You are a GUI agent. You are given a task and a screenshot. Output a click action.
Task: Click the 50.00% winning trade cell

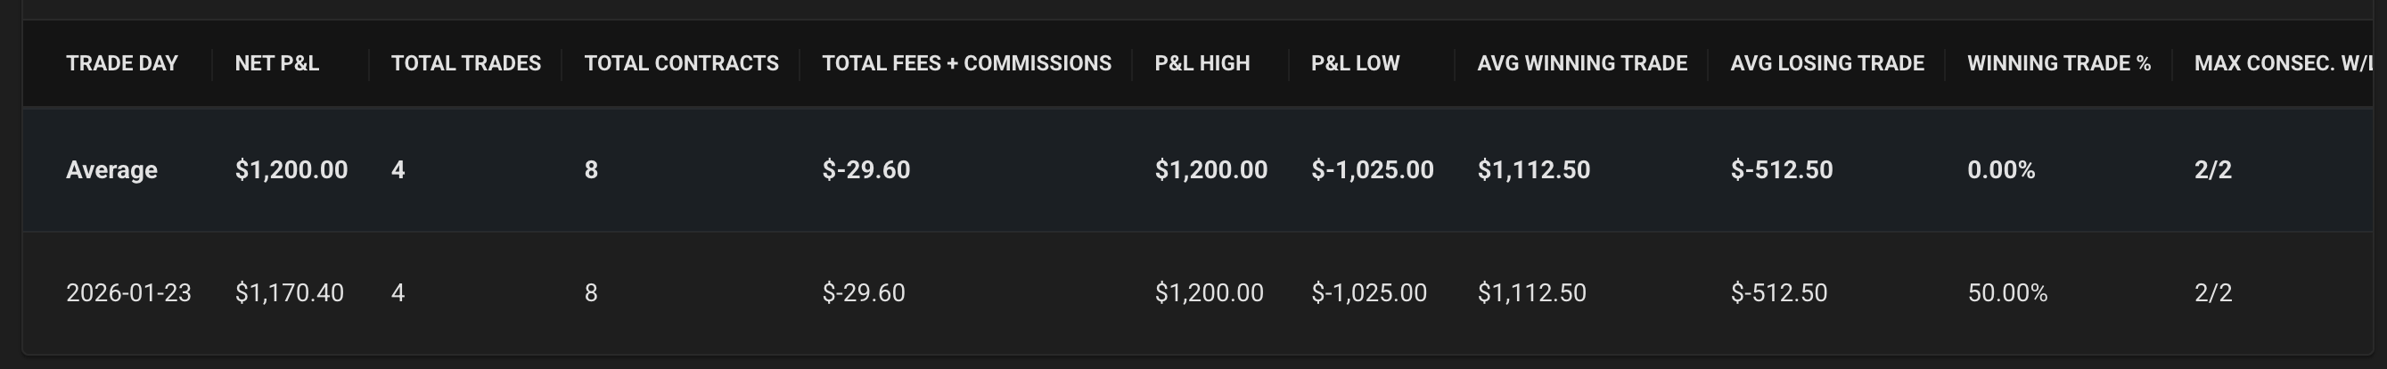[2007, 293]
